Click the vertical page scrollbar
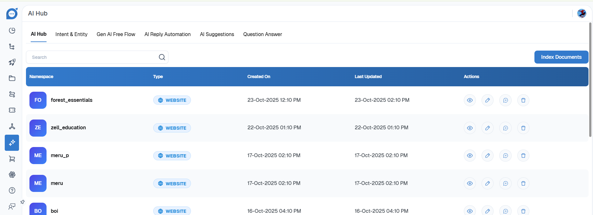Image resolution: width=593 pixels, height=215 pixels. pos(590,79)
